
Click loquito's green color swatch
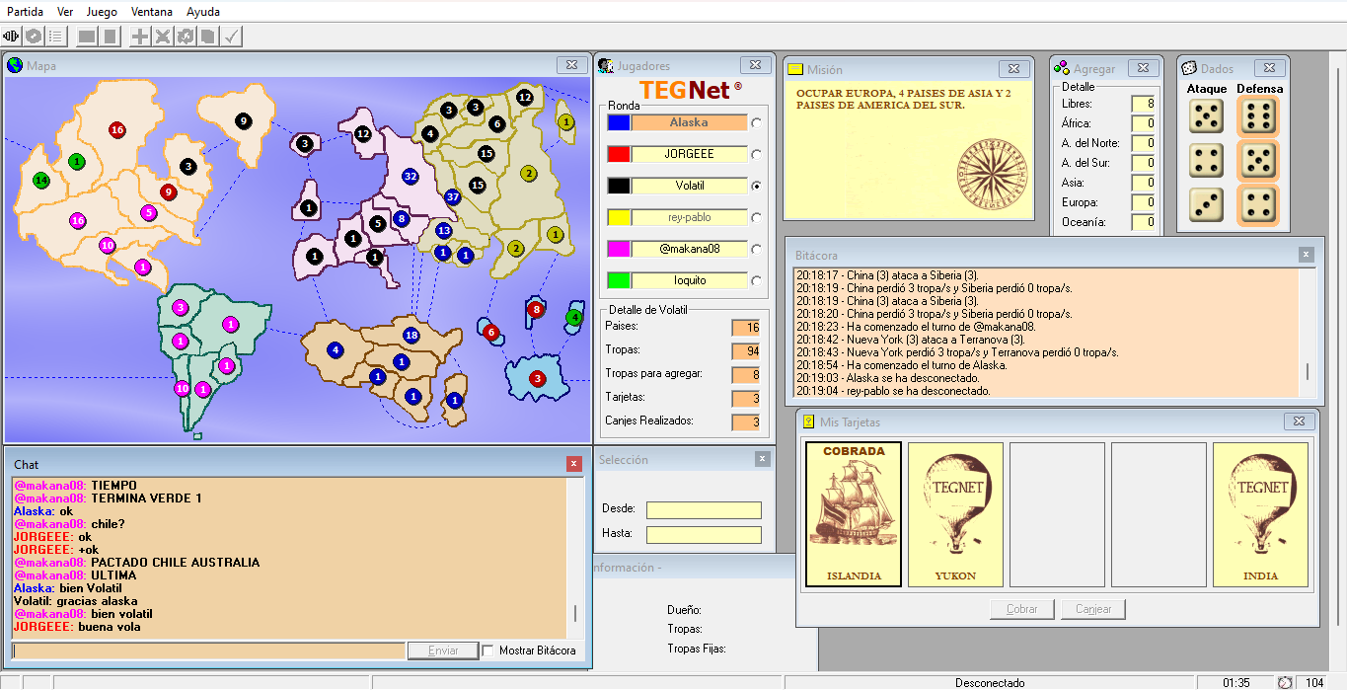(619, 280)
